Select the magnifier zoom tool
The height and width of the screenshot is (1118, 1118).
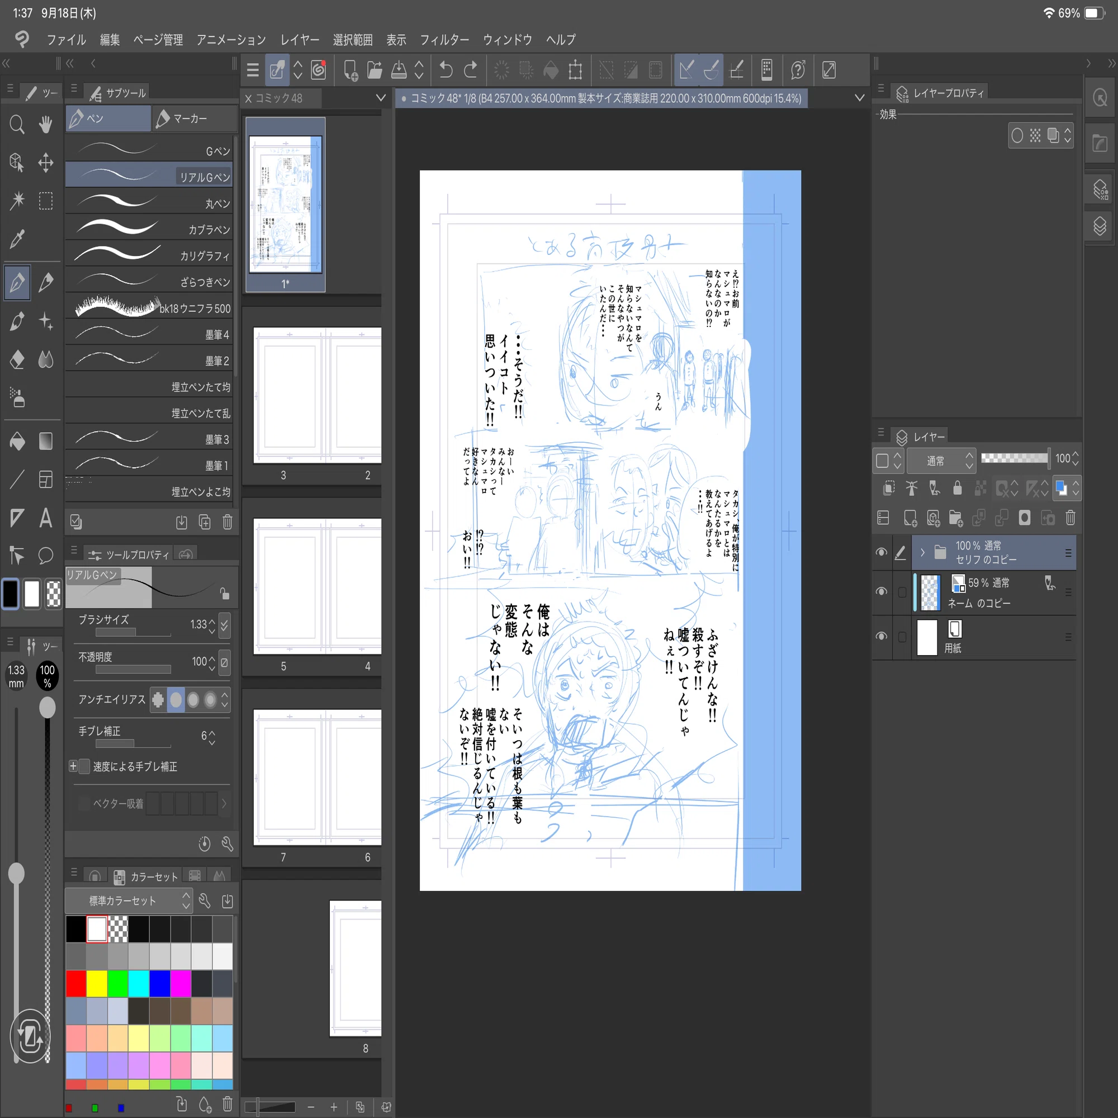[x=17, y=125]
